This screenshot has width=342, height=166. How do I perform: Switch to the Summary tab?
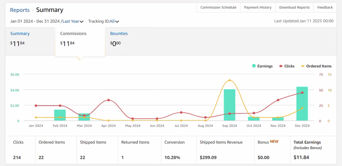(x=20, y=34)
